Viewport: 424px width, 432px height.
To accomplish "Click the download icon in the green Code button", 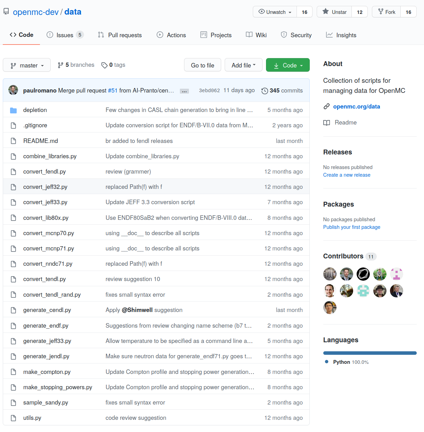I will pyautogui.click(x=276, y=65).
